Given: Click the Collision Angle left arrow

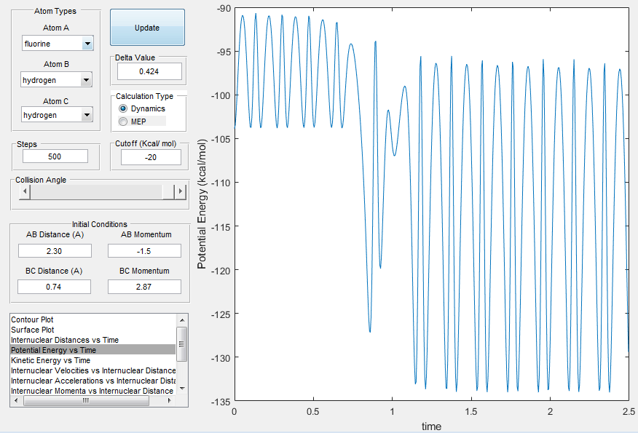Looking at the screenshot, I should pyautogui.click(x=25, y=191).
